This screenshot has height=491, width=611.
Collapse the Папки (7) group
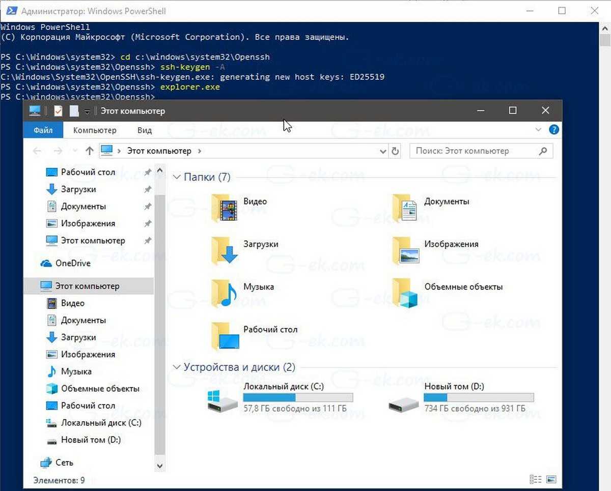[x=177, y=177]
